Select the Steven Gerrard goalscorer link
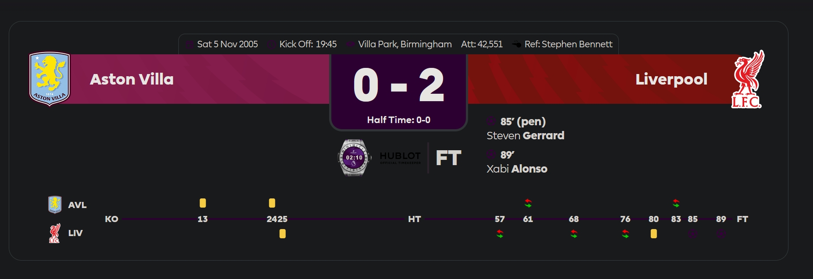 pyautogui.click(x=525, y=136)
